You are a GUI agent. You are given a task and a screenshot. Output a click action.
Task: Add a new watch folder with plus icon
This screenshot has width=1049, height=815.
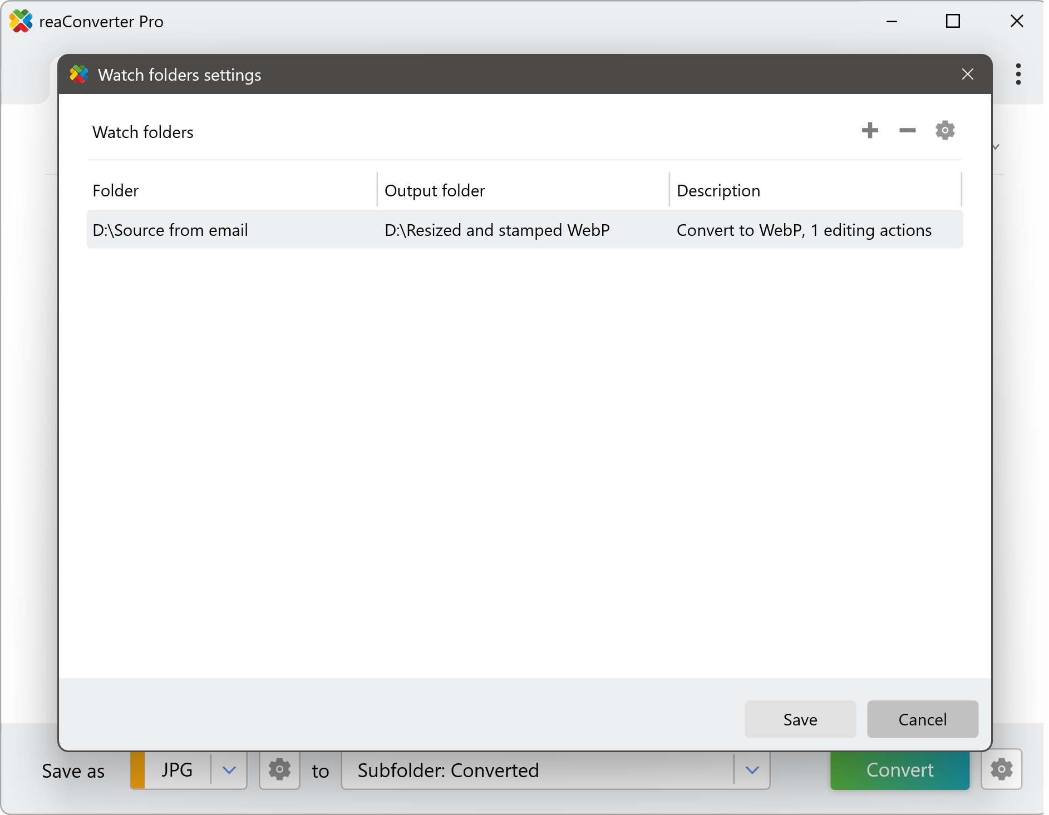tap(870, 131)
